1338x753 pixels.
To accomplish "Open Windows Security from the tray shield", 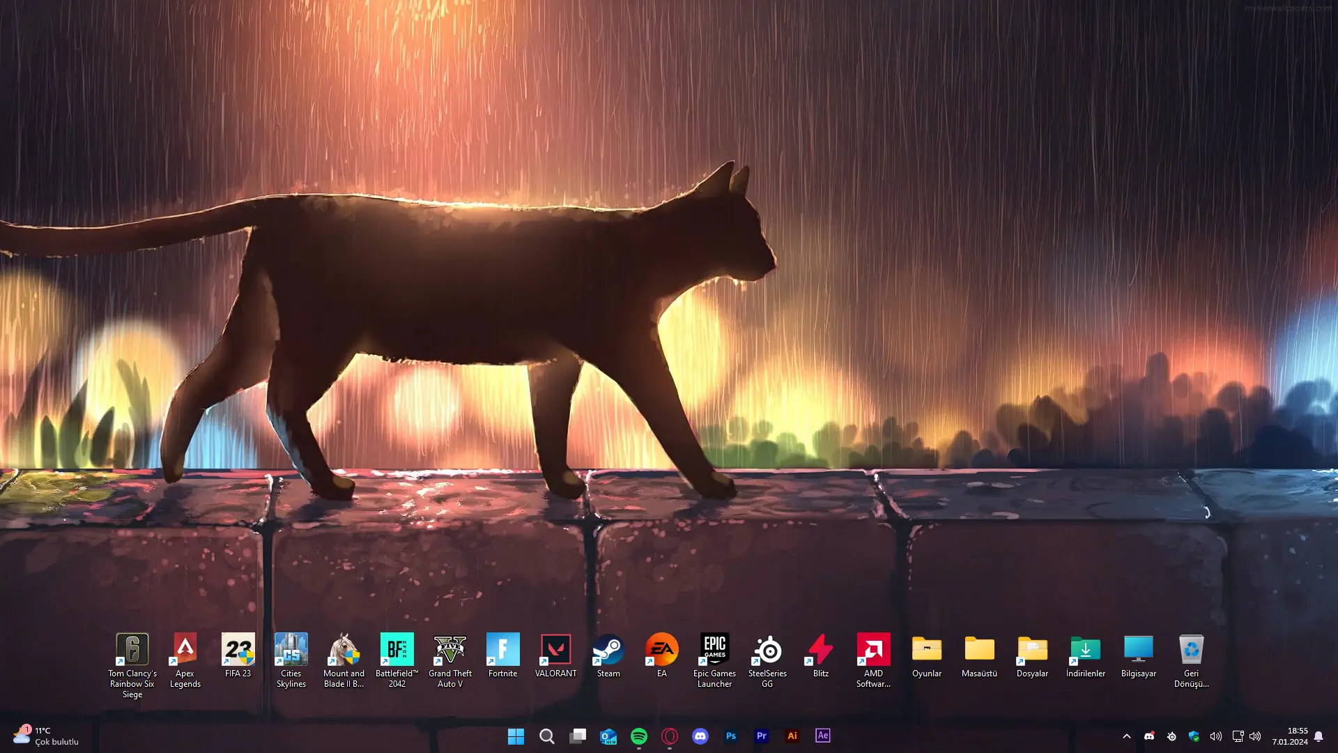I will pos(1194,736).
